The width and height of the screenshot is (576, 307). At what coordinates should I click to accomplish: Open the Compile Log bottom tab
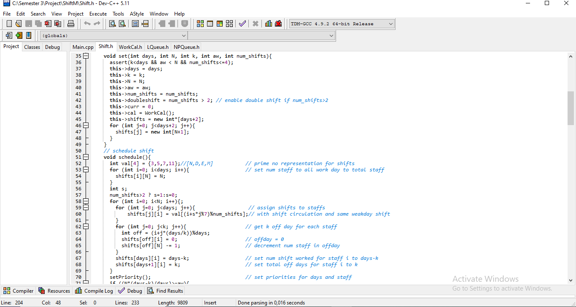(94, 291)
